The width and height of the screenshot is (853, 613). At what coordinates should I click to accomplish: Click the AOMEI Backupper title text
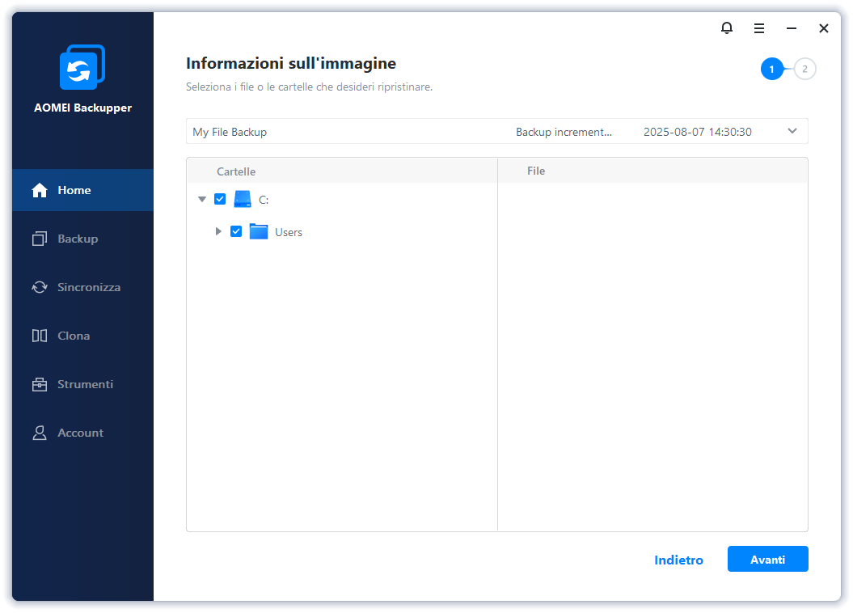coord(82,108)
